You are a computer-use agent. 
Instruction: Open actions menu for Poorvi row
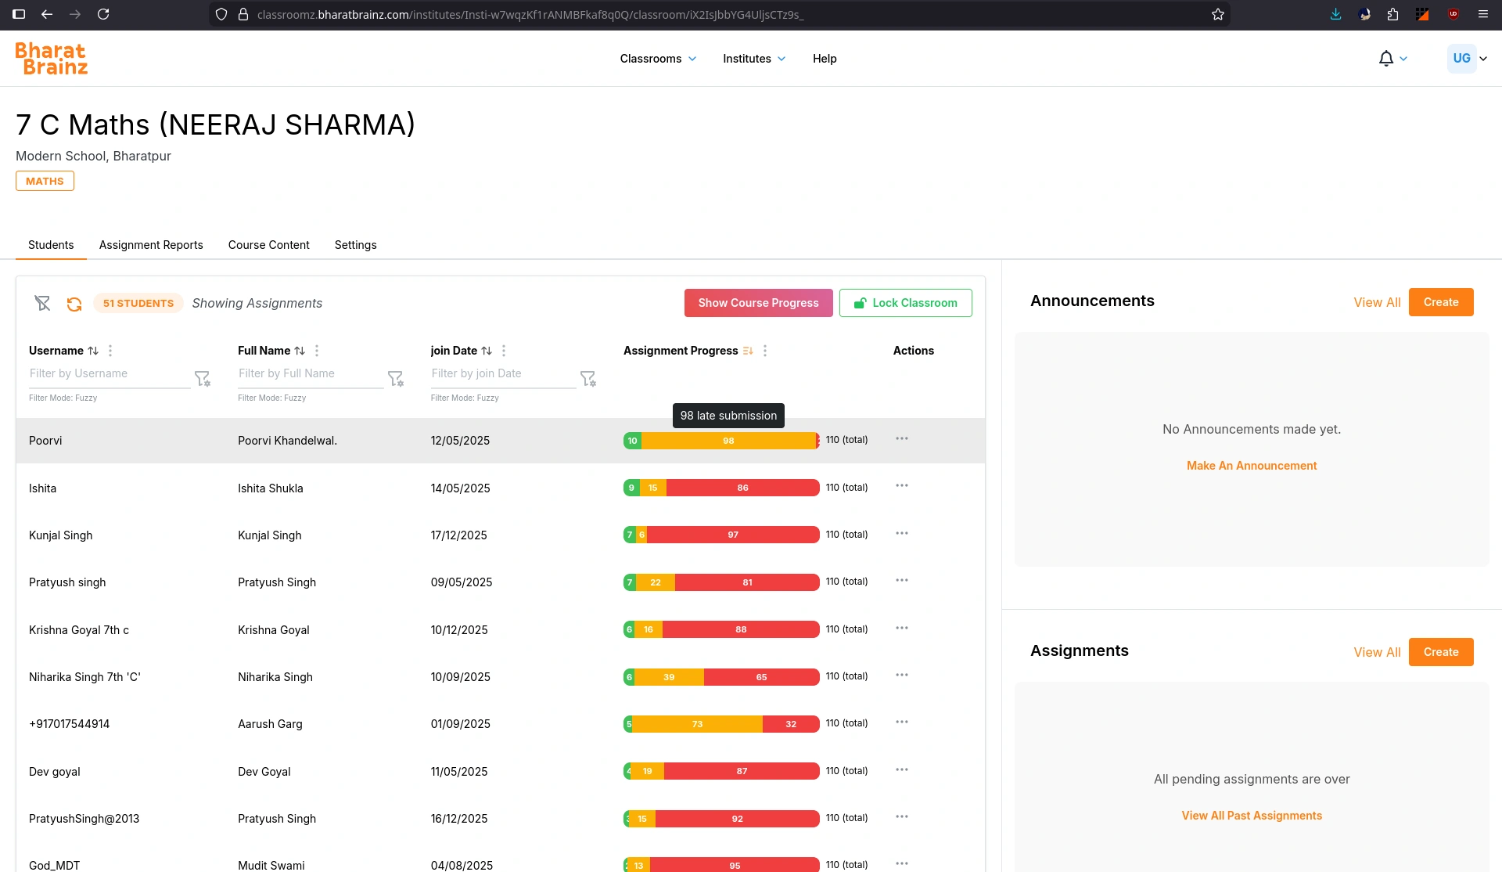coord(902,439)
